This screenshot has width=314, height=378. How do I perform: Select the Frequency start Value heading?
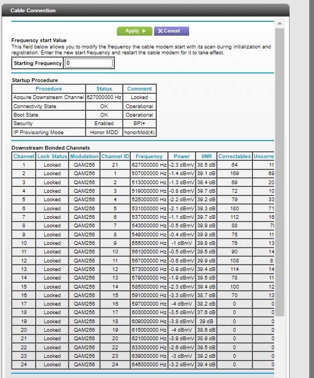[x=39, y=40]
